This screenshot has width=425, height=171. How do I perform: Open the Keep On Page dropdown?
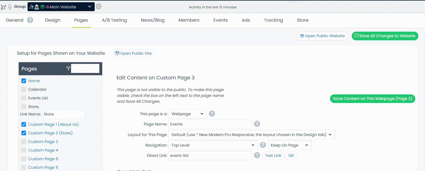click(x=289, y=145)
